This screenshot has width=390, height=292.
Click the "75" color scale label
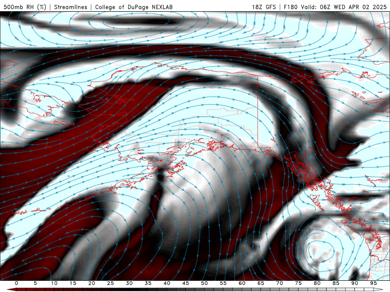click(298, 283)
